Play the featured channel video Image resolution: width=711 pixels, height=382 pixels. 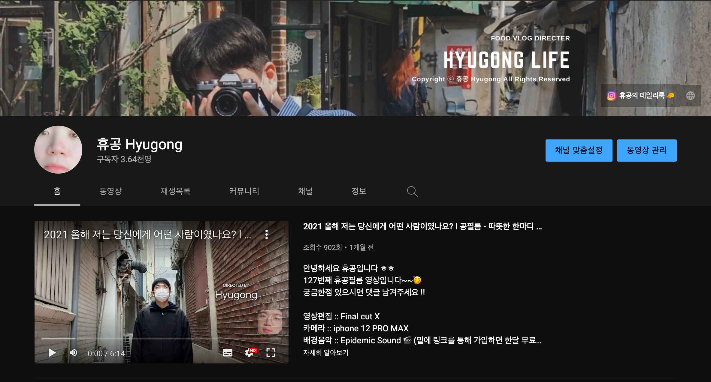click(x=52, y=353)
